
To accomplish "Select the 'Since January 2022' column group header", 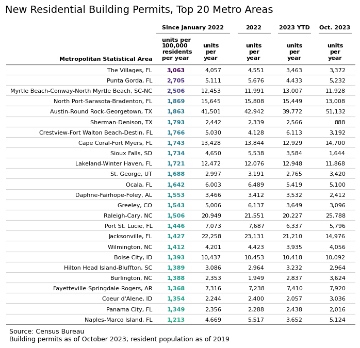I will [192, 27].
